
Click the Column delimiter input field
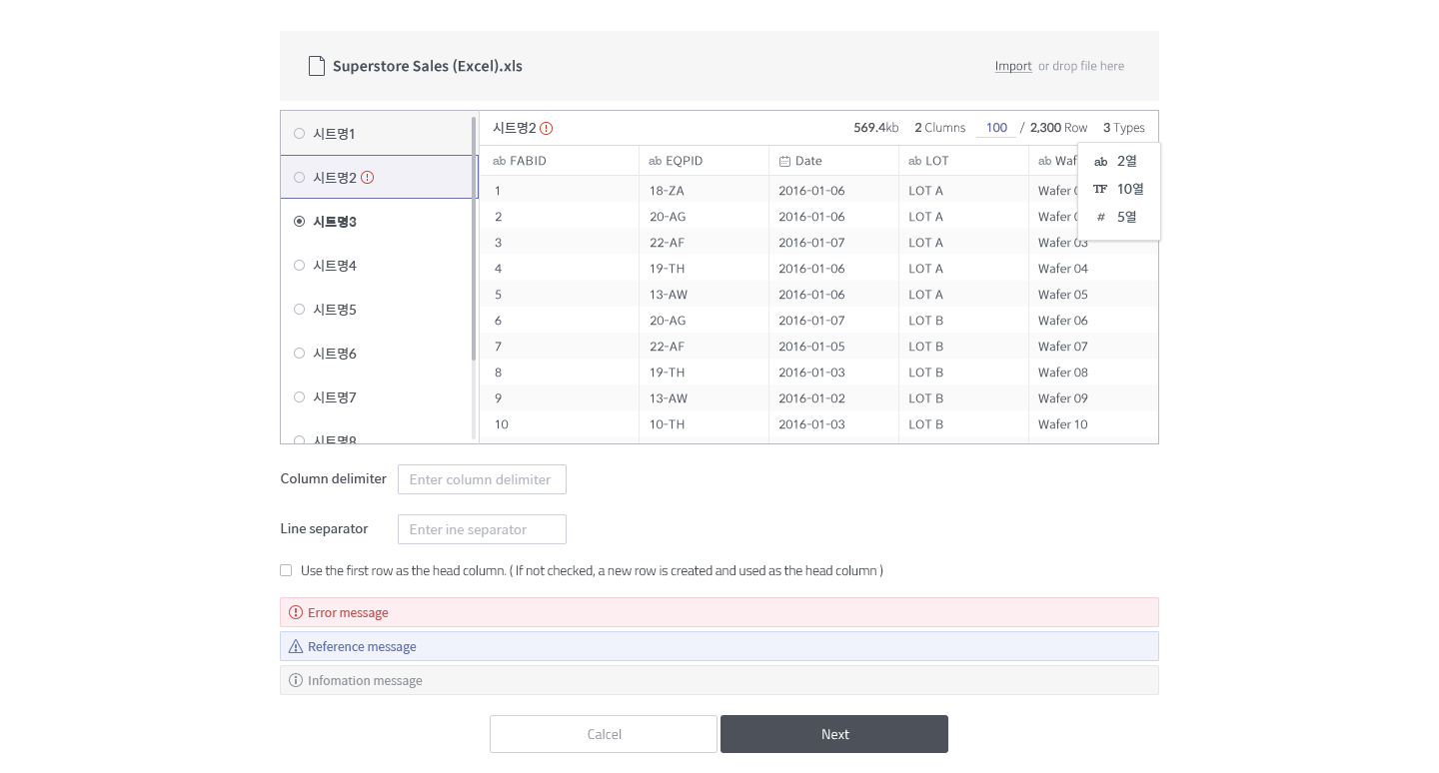click(482, 479)
